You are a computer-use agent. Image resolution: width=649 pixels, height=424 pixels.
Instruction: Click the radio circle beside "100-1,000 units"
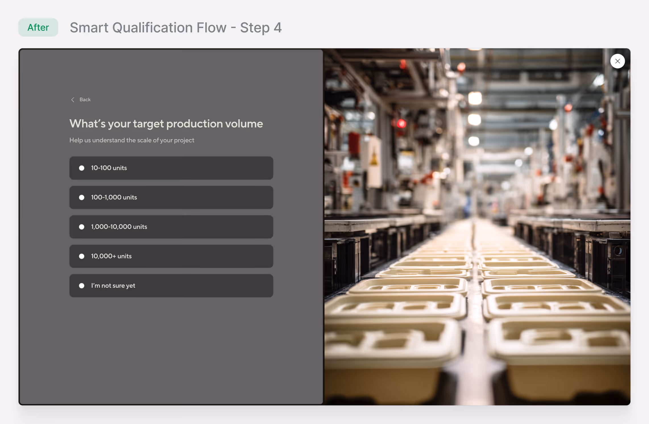pos(82,197)
